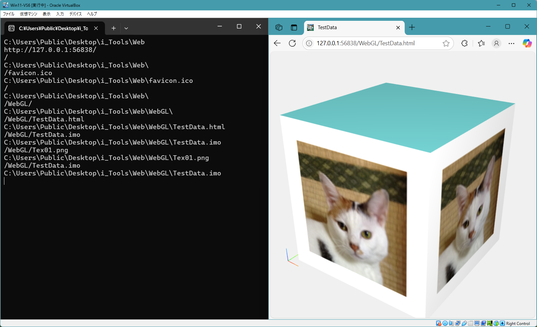Click VirtualBox mouse integration indicator

(x=496, y=323)
